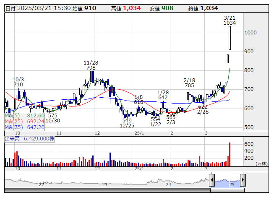Click the year 22 marker in navigator
Viewport: 274px width, 197px height.
[41, 184]
